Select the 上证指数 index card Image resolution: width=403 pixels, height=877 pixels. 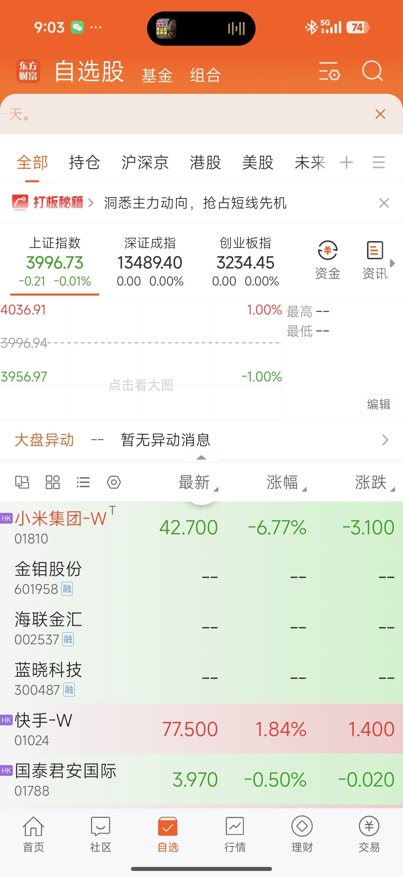click(55, 262)
